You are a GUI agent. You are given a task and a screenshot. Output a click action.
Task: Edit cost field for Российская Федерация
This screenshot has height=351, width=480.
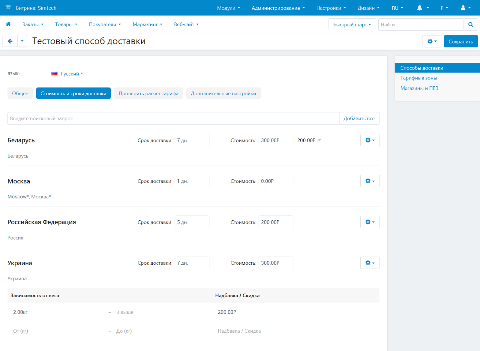tap(276, 222)
